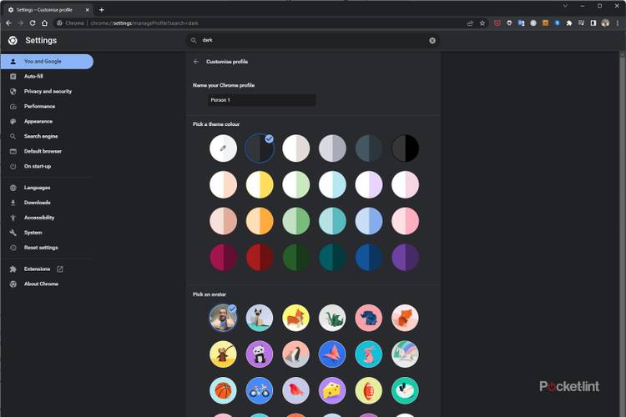Choose the profile photo avatar
The width and height of the screenshot is (626, 417).
click(223, 318)
